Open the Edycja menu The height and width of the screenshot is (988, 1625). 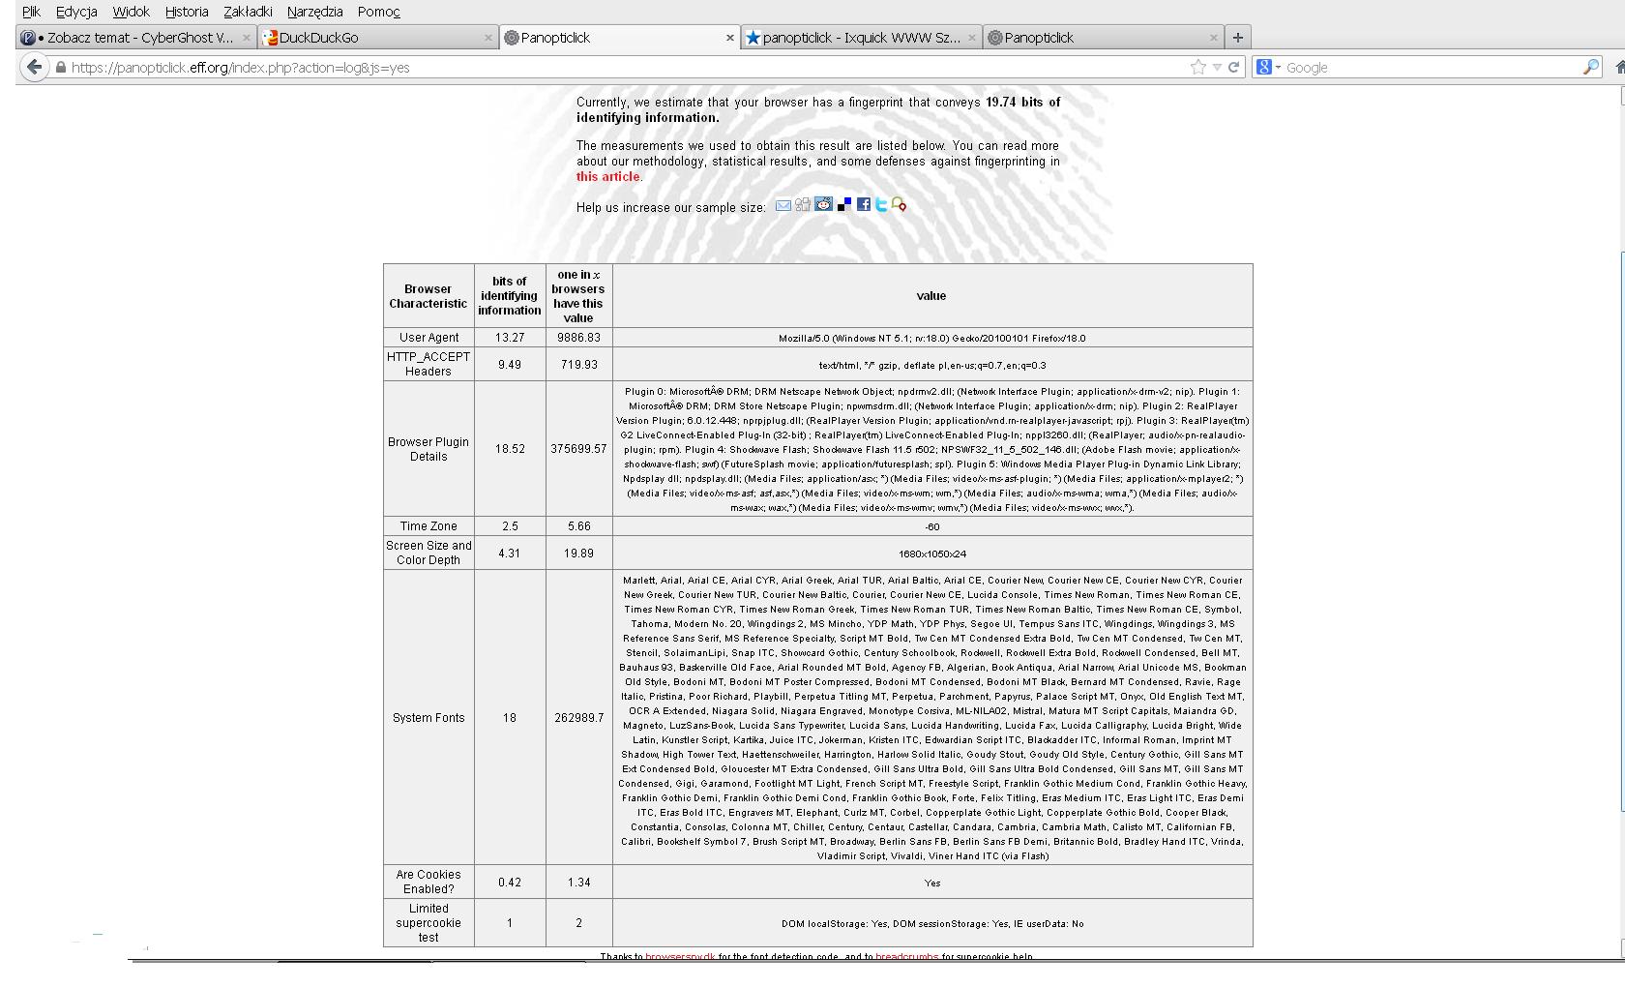click(76, 12)
